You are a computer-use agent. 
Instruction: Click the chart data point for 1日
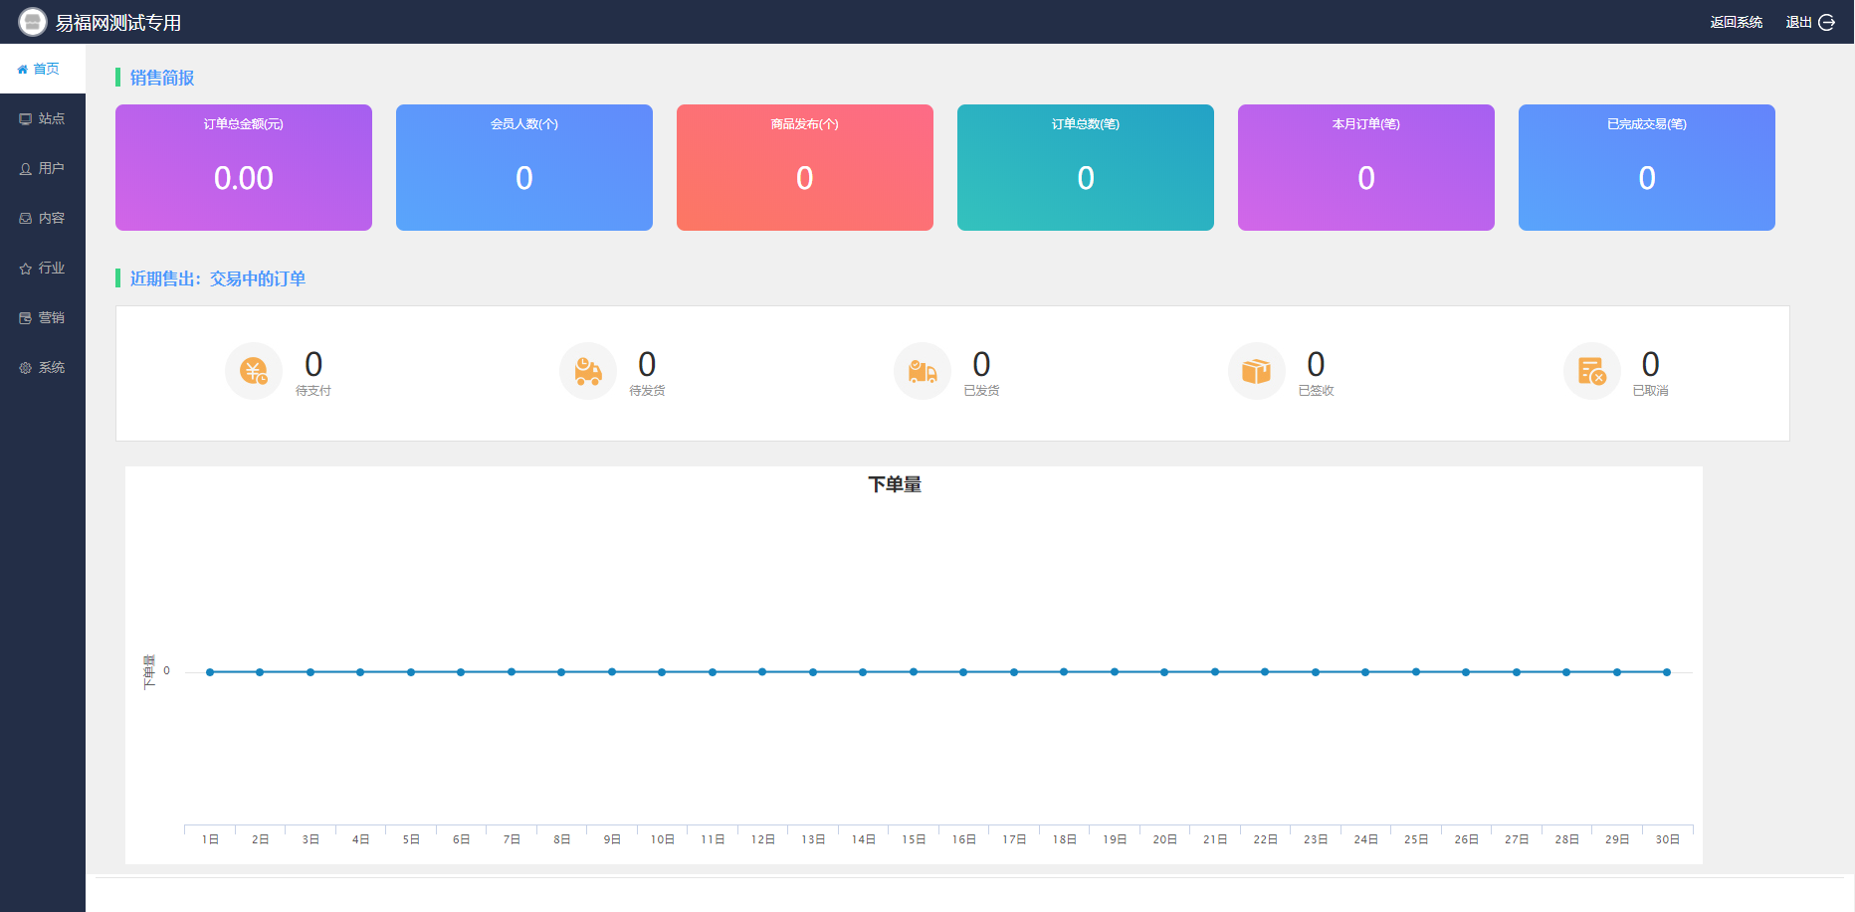click(210, 672)
